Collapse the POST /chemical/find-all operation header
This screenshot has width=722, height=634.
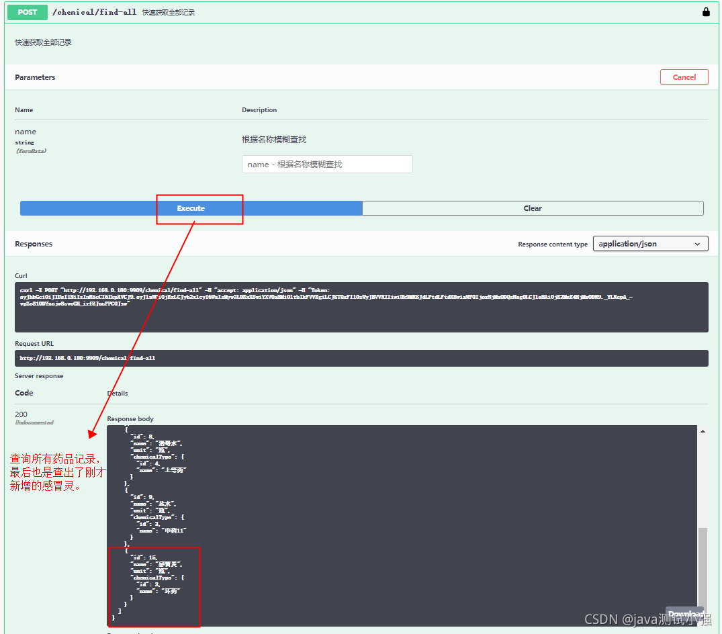click(x=361, y=13)
